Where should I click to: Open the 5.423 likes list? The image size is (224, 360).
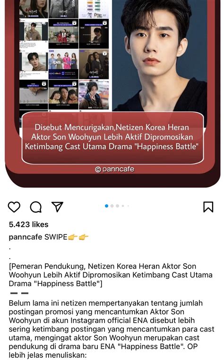pos(29,225)
